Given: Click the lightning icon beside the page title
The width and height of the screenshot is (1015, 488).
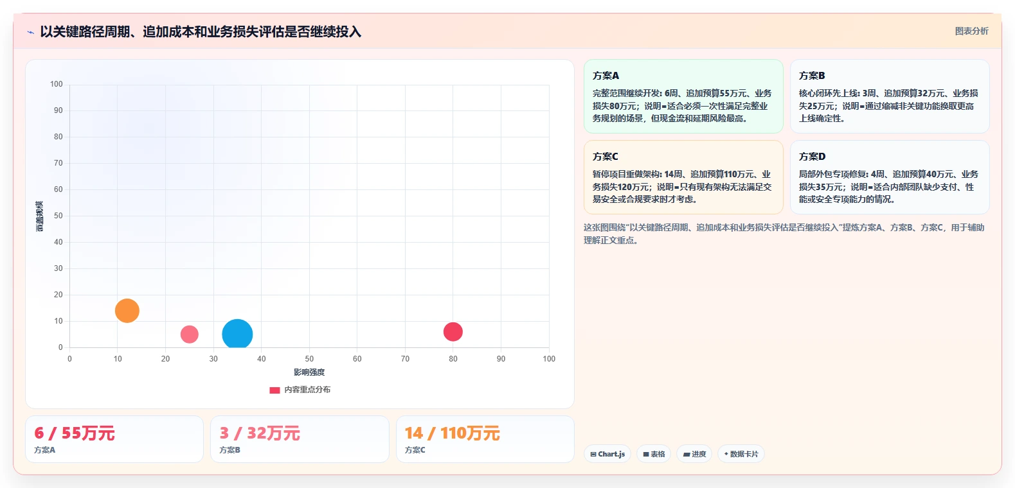Looking at the screenshot, I should [x=30, y=32].
